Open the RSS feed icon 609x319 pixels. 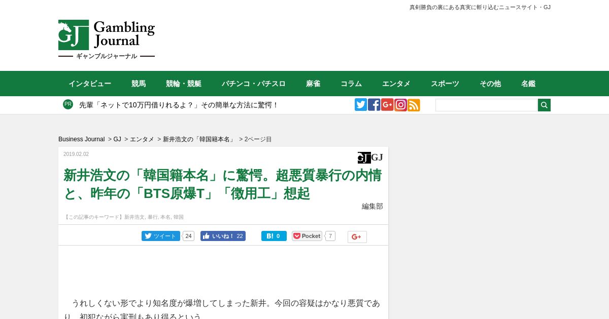coord(414,105)
